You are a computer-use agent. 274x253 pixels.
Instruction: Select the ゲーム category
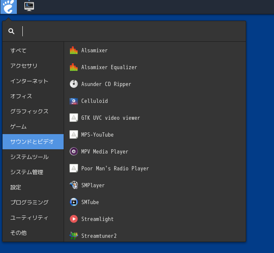pos(33,126)
